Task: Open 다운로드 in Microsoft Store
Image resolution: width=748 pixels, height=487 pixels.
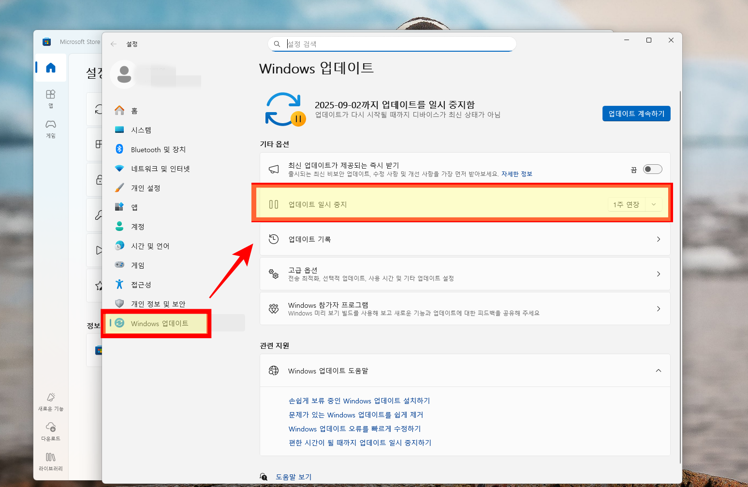Action: [x=51, y=432]
